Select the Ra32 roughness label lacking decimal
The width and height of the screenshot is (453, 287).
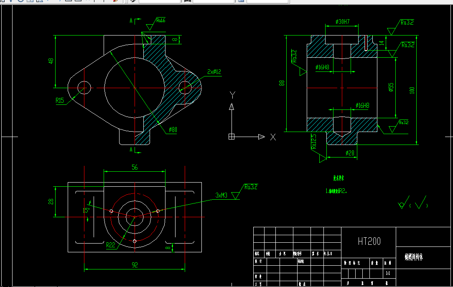(x=404, y=122)
